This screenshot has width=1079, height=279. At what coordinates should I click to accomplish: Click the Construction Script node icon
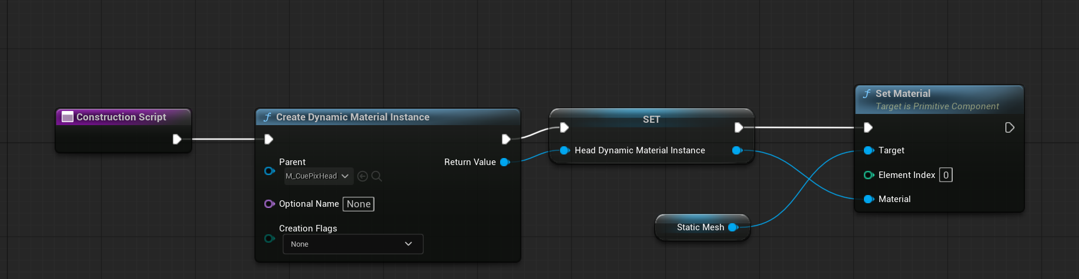(68, 117)
